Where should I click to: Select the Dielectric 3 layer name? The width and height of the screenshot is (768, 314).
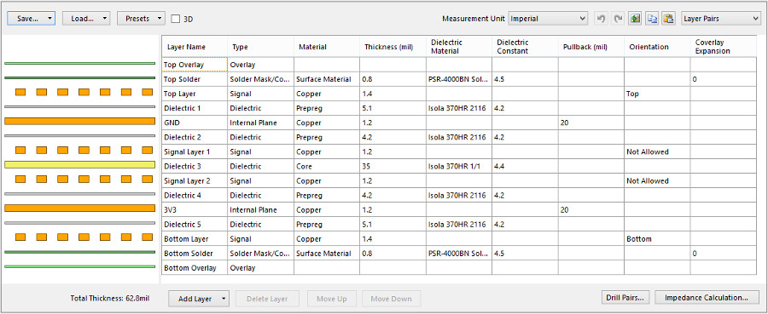[195, 166]
